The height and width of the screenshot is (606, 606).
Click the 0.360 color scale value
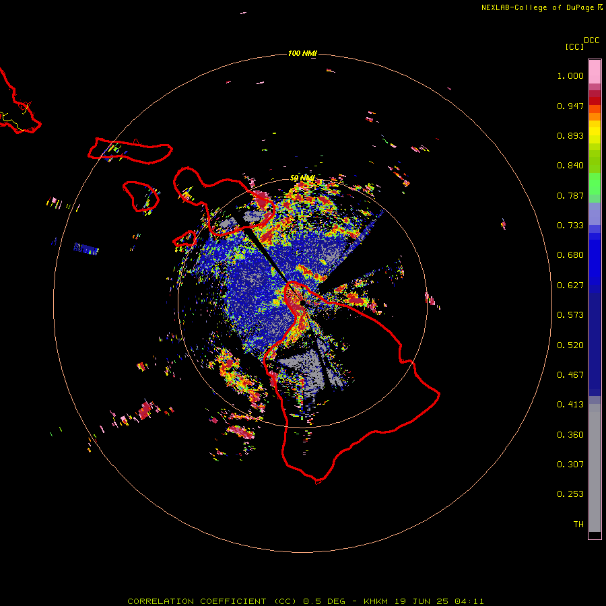(x=570, y=435)
